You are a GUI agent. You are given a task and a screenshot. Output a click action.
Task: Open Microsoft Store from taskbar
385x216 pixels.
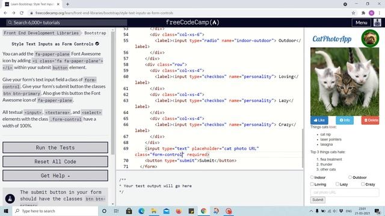129,211
